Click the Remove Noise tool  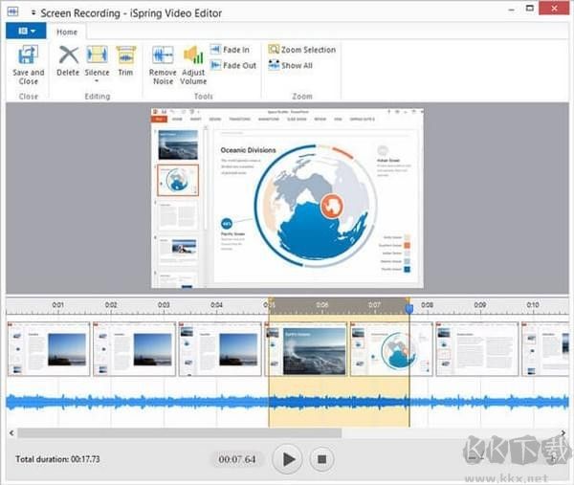click(x=163, y=65)
